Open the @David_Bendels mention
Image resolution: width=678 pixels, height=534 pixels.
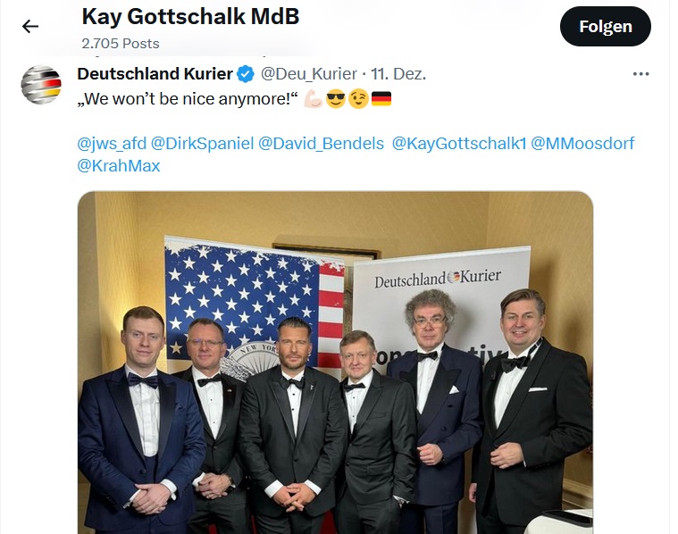coord(321,143)
